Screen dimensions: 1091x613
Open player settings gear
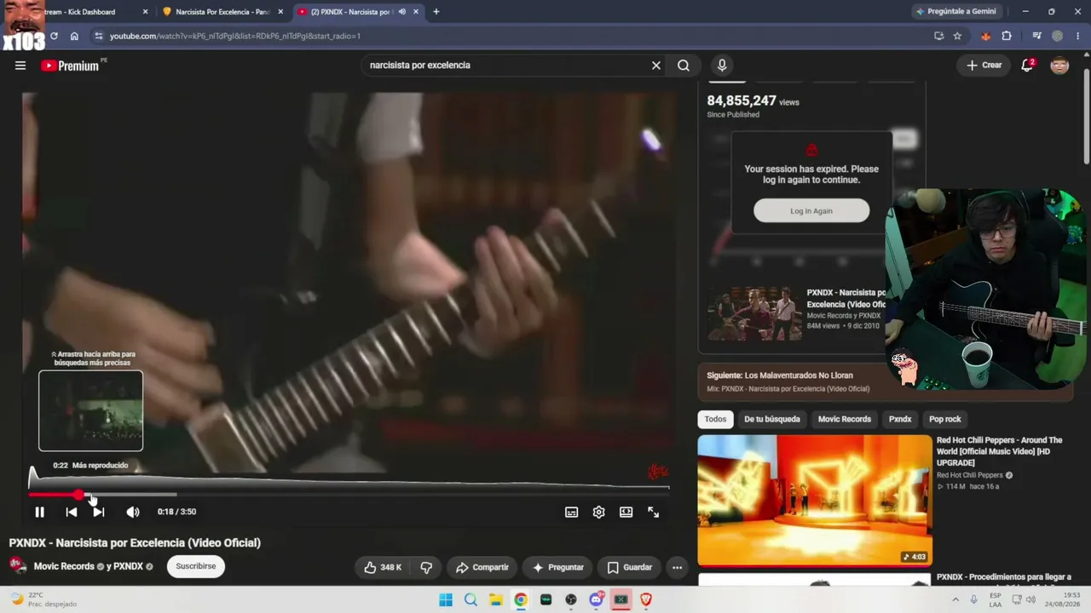[x=598, y=512]
